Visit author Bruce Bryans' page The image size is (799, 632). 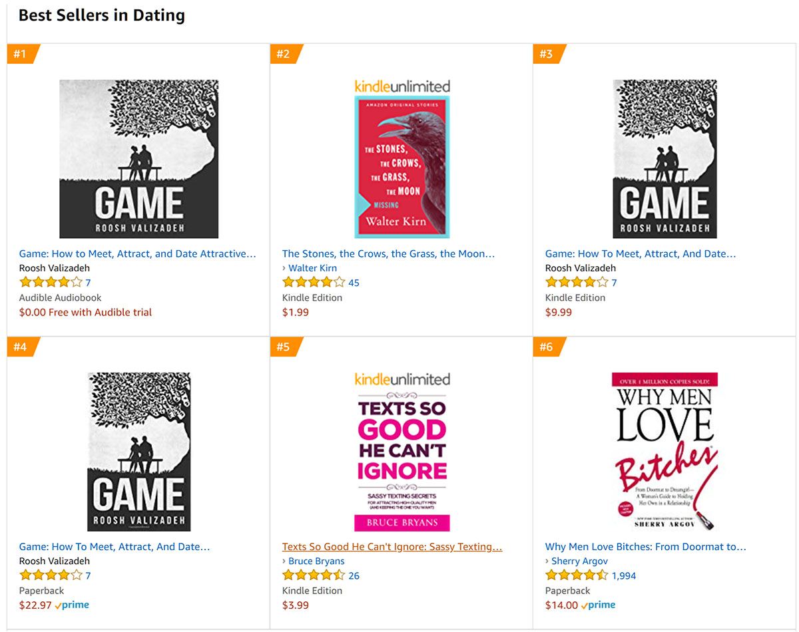(x=316, y=561)
